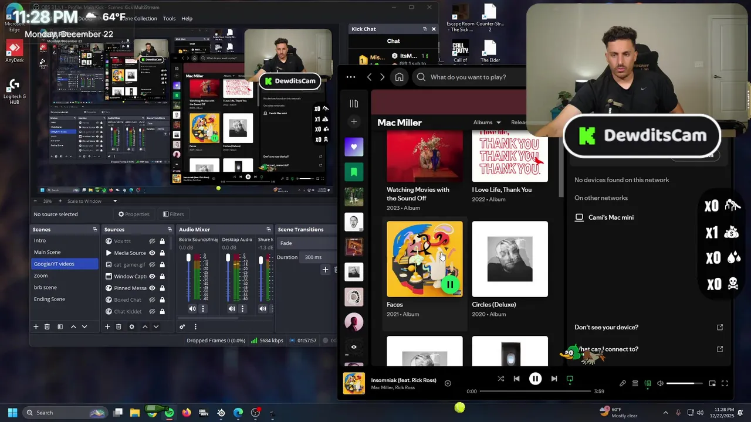The image size is (751, 422).
Task: Add a new scene in OBS
Action: click(x=36, y=326)
